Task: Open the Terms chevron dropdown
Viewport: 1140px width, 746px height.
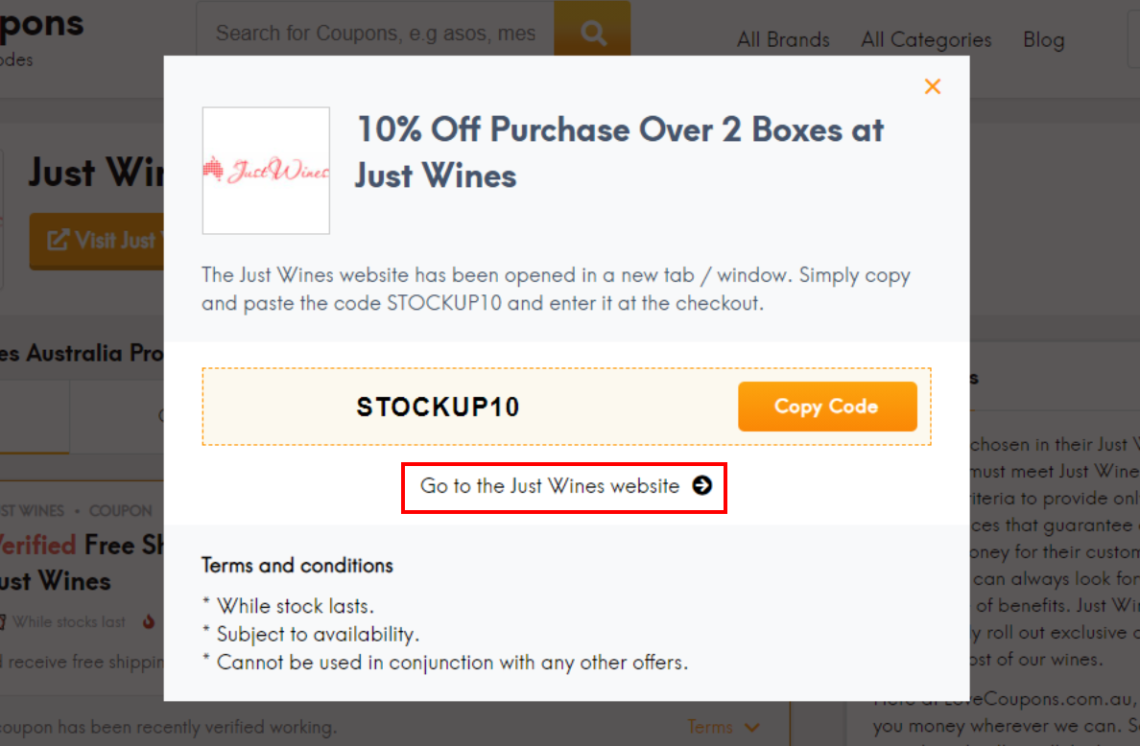Action: (x=751, y=727)
